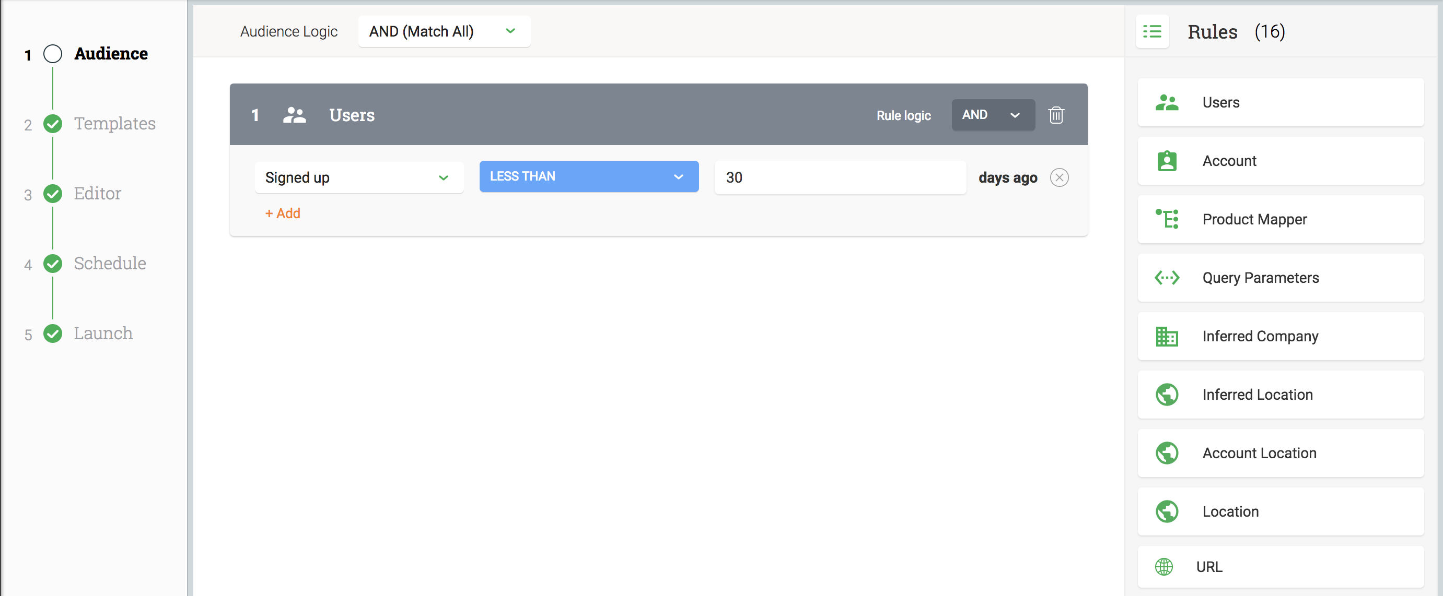This screenshot has width=1443, height=596.
Task: Add the Product Mapper rule
Action: pos(1280,219)
